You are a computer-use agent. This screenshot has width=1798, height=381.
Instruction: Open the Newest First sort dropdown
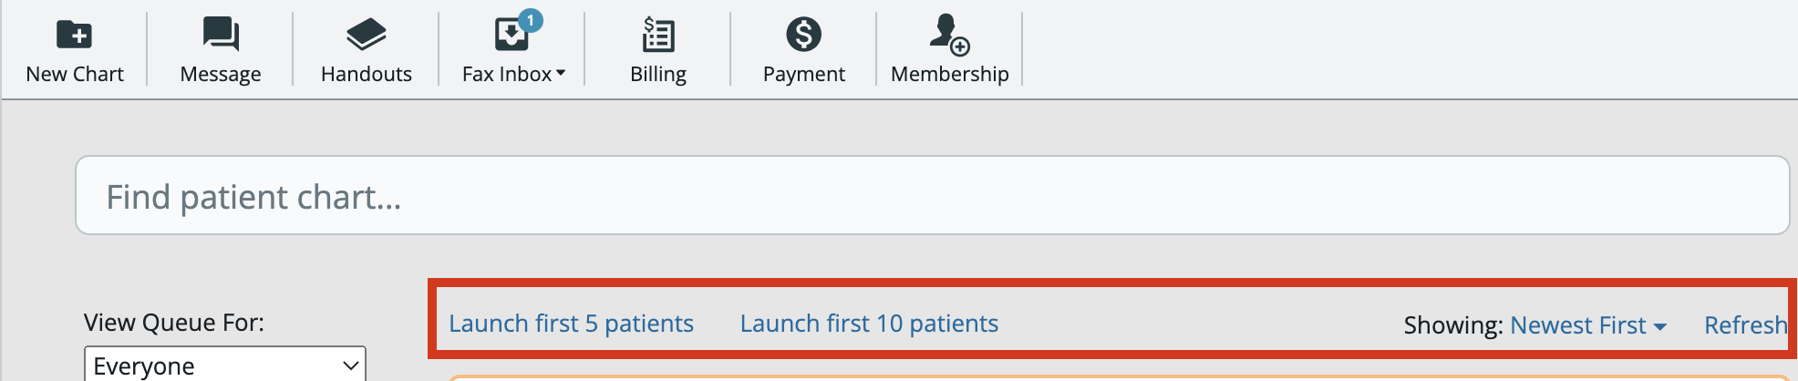1588,325
